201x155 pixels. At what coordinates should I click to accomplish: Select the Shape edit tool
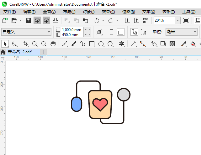[14, 44]
